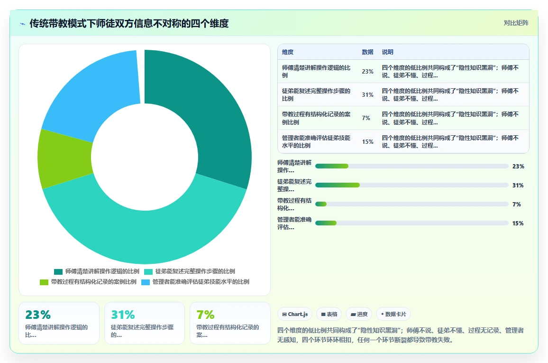Screen dimensions: 548x363
Task: Open the 23% stat card
Action: (59, 323)
